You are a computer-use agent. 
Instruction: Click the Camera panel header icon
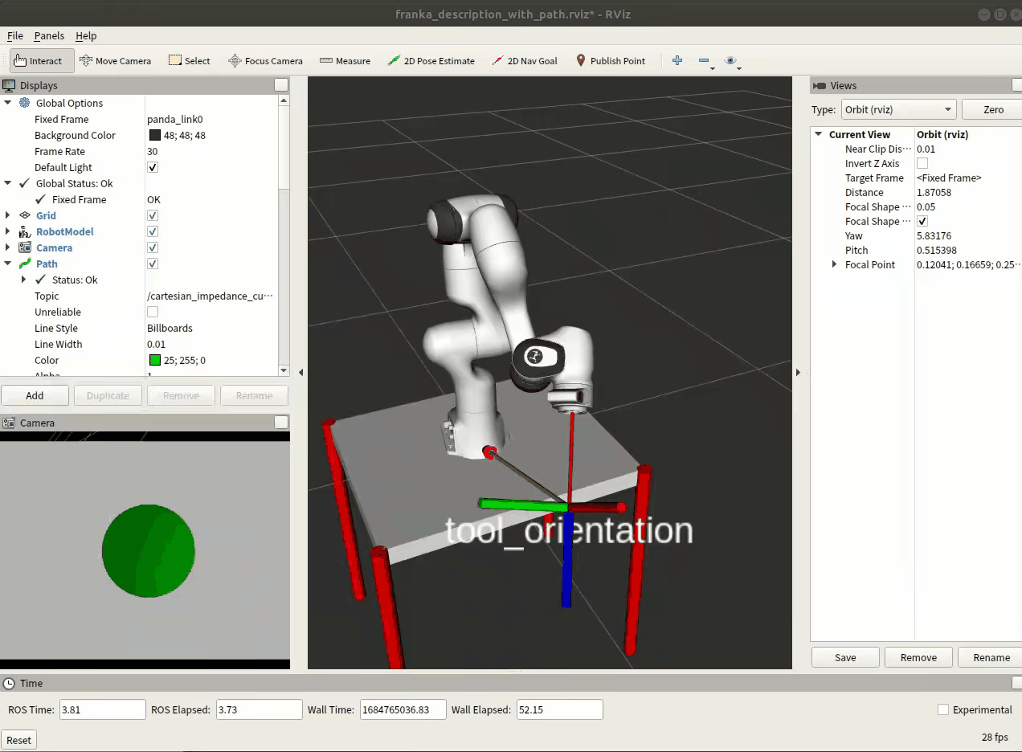pyautogui.click(x=9, y=423)
